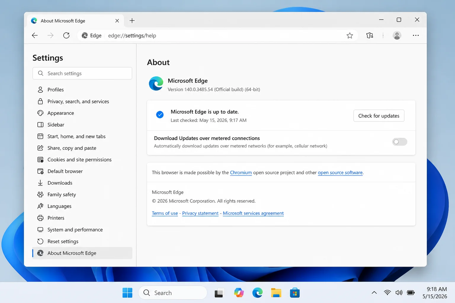Click the battery tray icon
This screenshot has height=303, width=455.
(411, 293)
